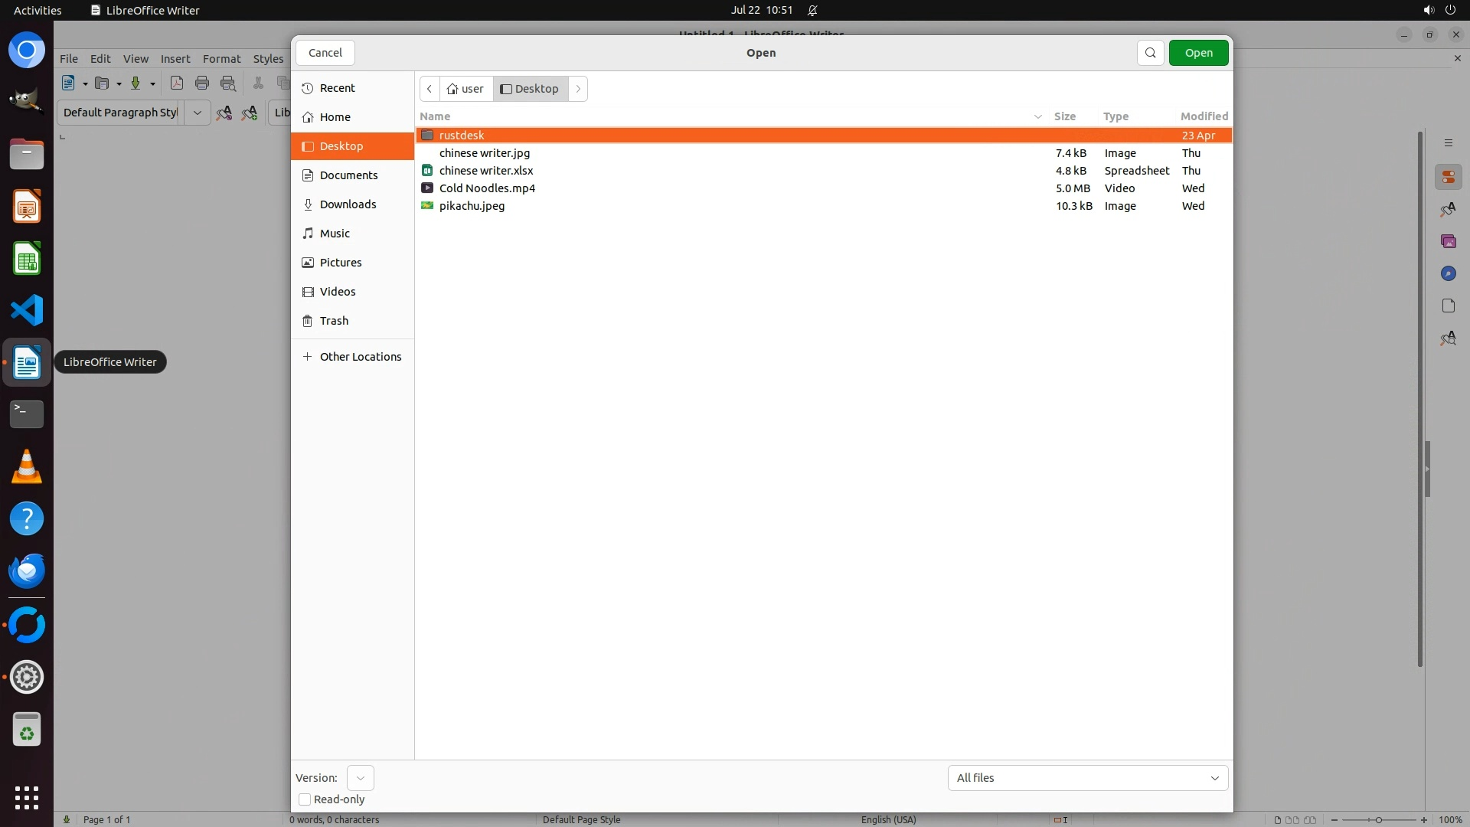Open Thunderbird from the dock
Viewport: 1470px width, 827px height.
(x=27, y=570)
